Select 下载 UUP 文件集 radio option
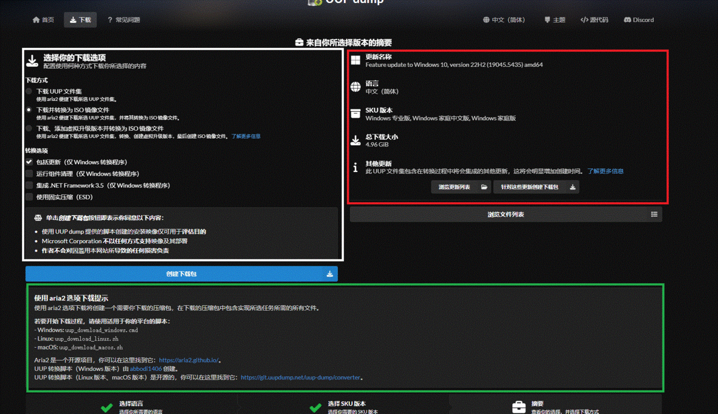The height and width of the screenshot is (414, 718). coord(29,91)
